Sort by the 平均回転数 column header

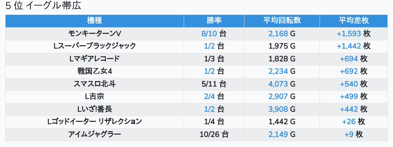tap(282, 21)
